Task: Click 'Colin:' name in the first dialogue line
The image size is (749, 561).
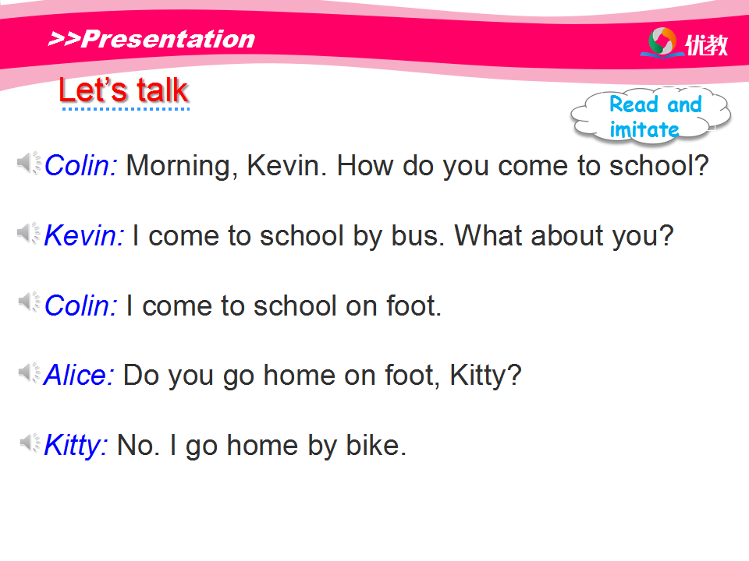Action: [x=81, y=165]
